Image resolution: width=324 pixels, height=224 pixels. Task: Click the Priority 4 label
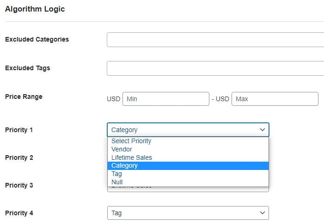pyautogui.click(x=19, y=213)
